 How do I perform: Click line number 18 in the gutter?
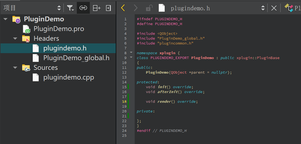tap(124, 101)
